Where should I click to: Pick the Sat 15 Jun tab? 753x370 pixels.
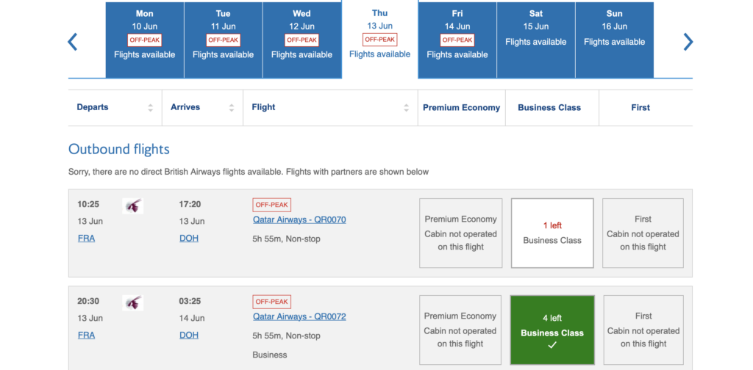[x=536, y=40]
